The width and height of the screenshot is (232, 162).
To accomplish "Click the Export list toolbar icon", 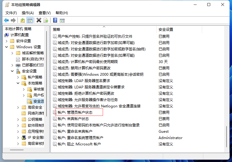I will point(46,20).
